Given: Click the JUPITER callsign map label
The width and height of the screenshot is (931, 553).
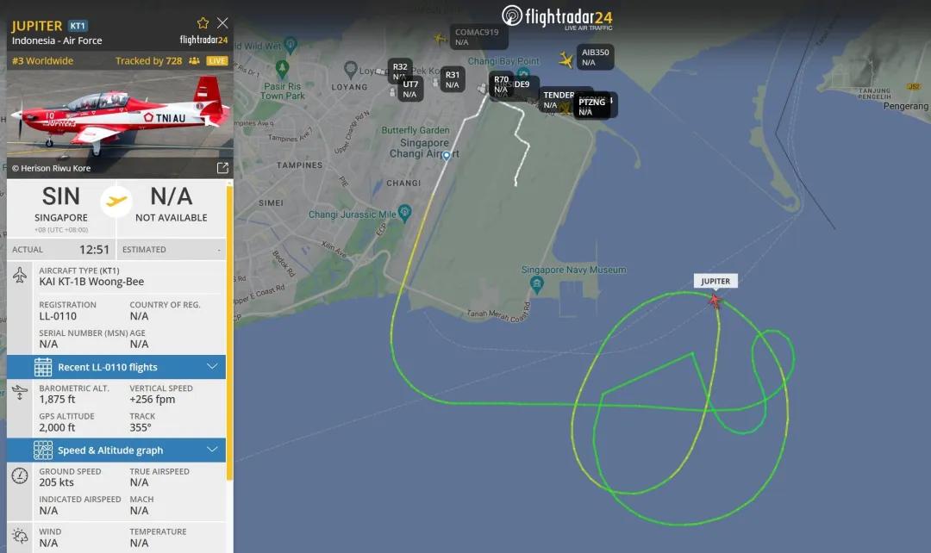Looking at the screenshot, I should pos(715,282).
